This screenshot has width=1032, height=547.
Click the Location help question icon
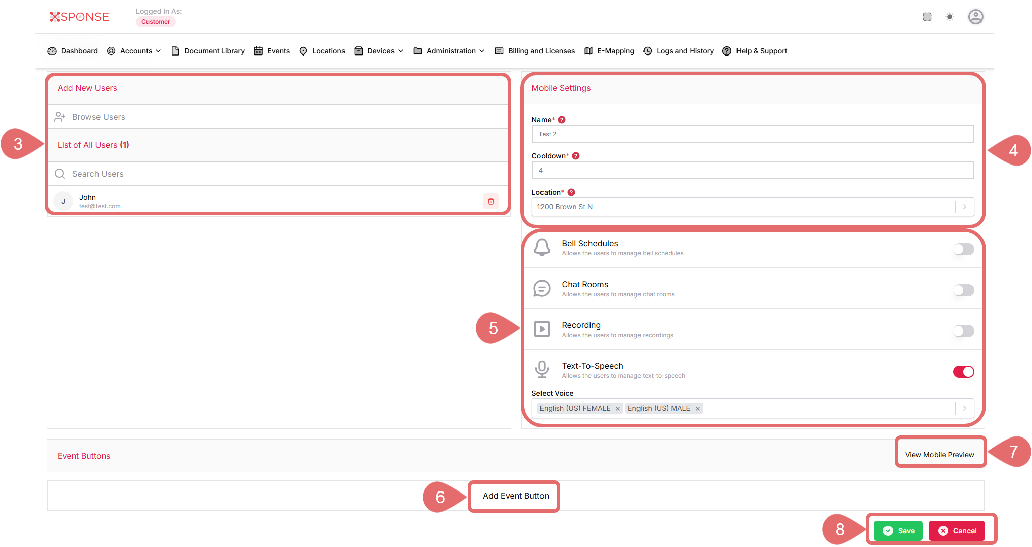[571, 192]
